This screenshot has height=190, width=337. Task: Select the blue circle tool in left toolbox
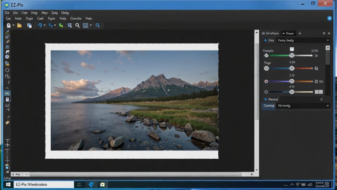pos(7,57)
